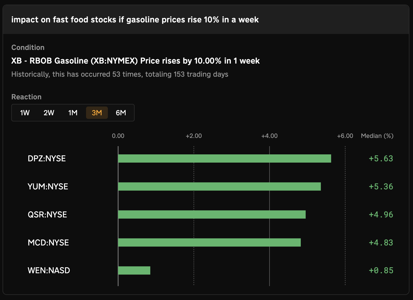Viewport: 413px width, 300px height.
Task: Switch to the 6M reaction period
Action: (x=121, y=113)
